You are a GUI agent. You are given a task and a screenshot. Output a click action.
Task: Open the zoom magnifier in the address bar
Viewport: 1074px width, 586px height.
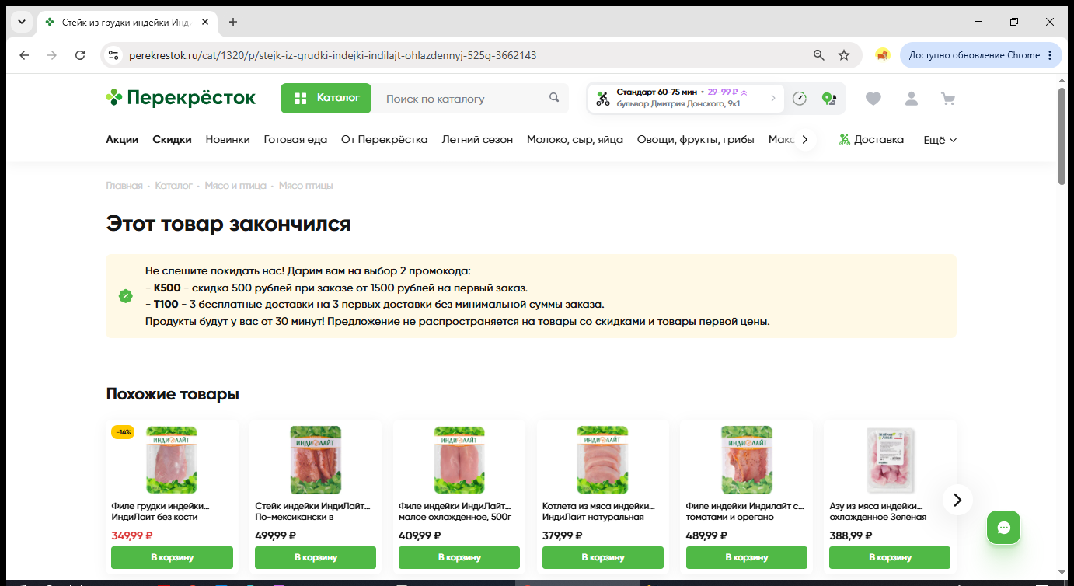[x=818, y=55]
